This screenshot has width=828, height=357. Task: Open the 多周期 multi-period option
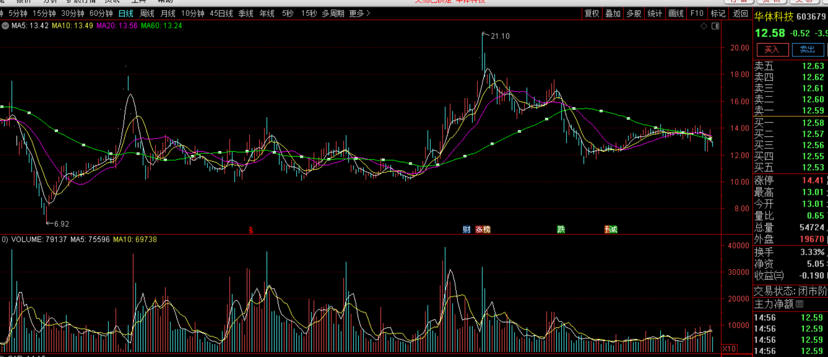(x=333, y=14)
